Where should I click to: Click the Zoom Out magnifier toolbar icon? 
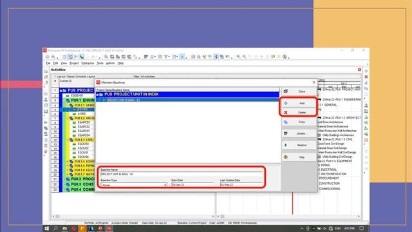point(244,57)
